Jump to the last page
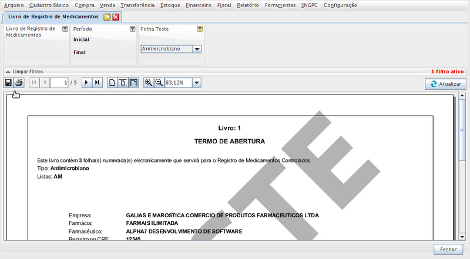The width and height of the screenshot is (470, 259). (98, 83)
